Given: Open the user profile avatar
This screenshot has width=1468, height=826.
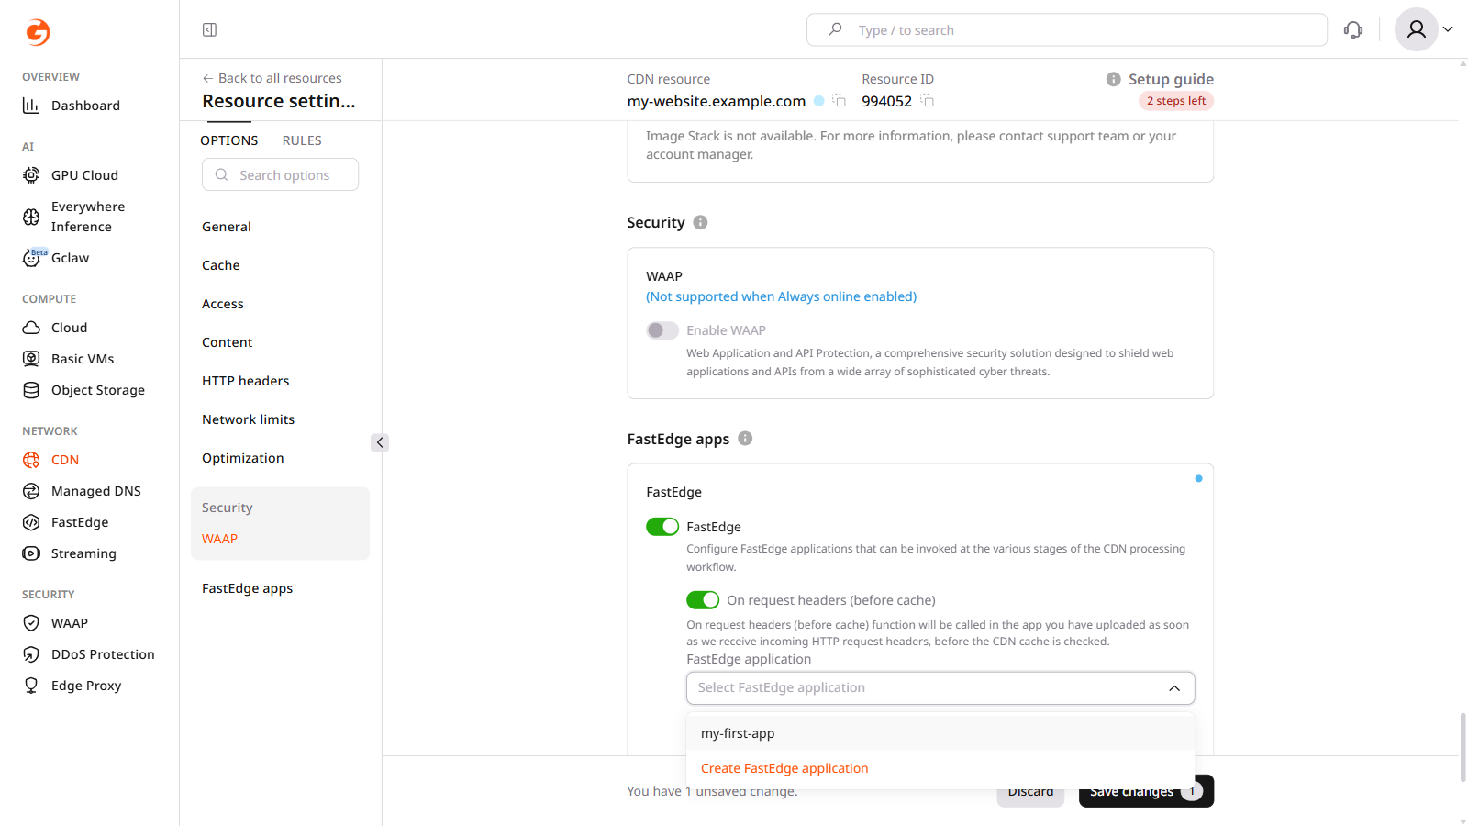Looking at the screenshot, I should click(1417, 29).
